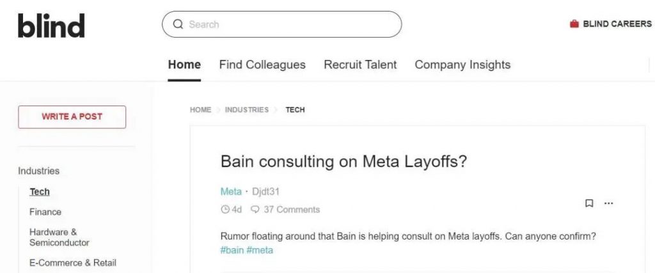Click the speech bubble comments icon
The height and width of the screenshot is (273, 655).
pyautogui.click(x=255, y=209)
